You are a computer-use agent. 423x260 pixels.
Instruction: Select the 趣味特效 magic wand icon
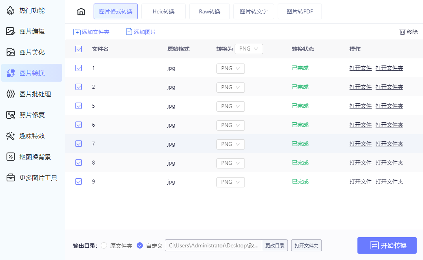[x=11, y=136]
